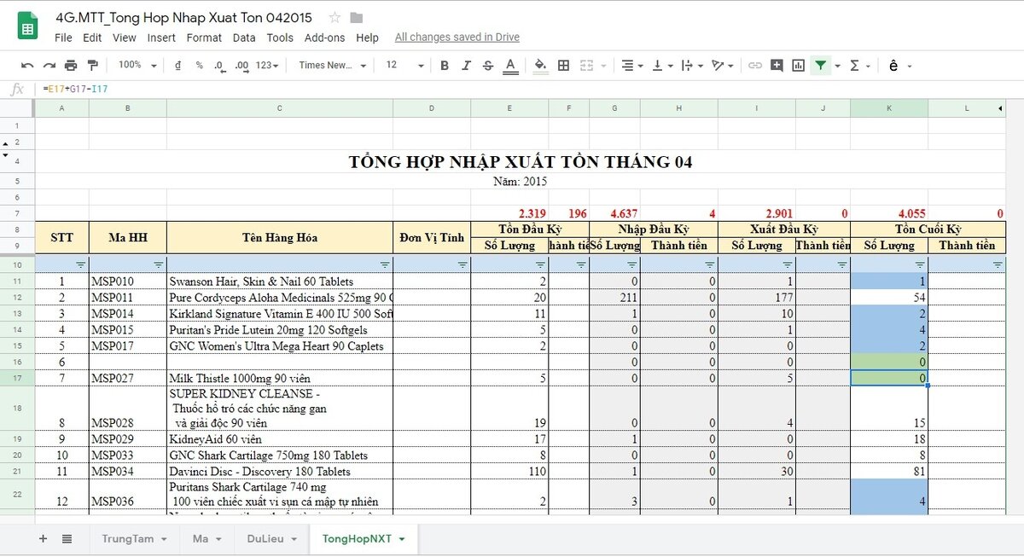The image size is (1024, 557).
Task: Select column C header
Action: pos(280,108)
